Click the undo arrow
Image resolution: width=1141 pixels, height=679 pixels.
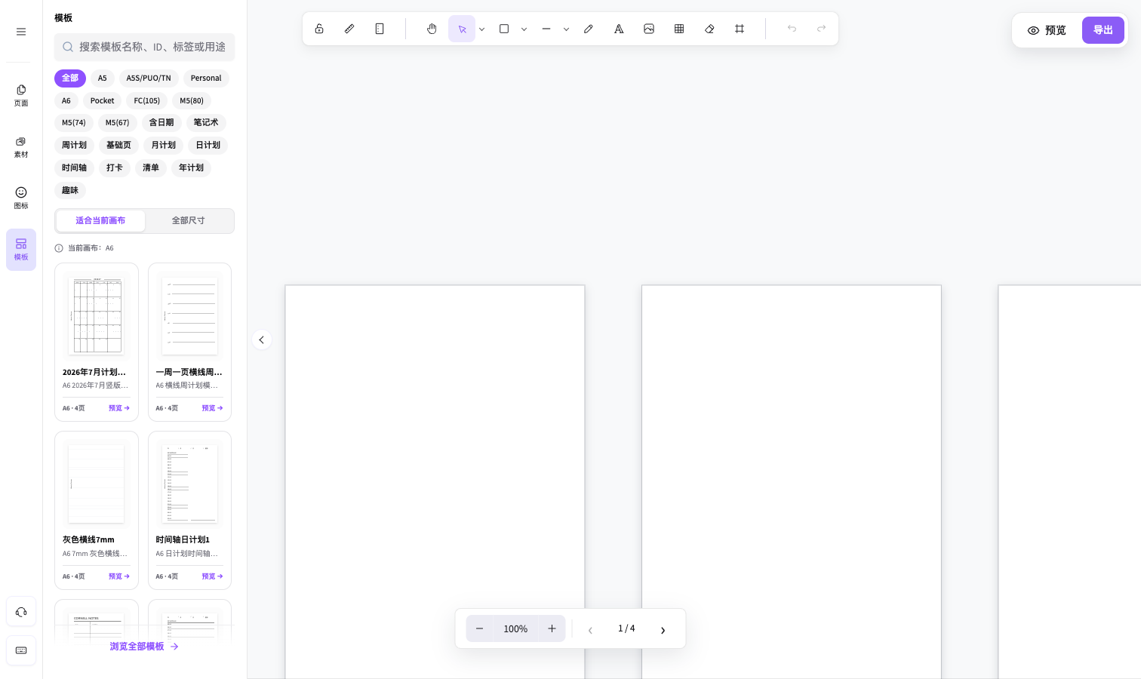tap(792, 29)
